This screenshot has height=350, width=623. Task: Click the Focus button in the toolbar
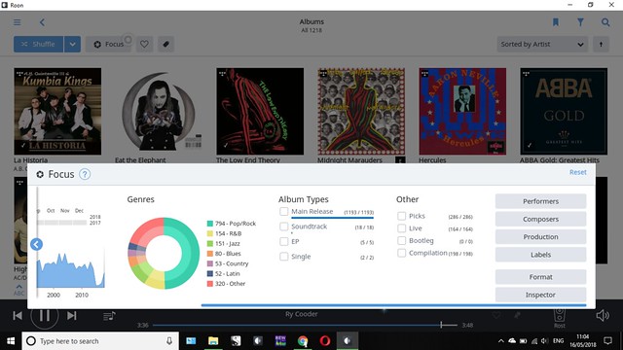coord(108,44)
